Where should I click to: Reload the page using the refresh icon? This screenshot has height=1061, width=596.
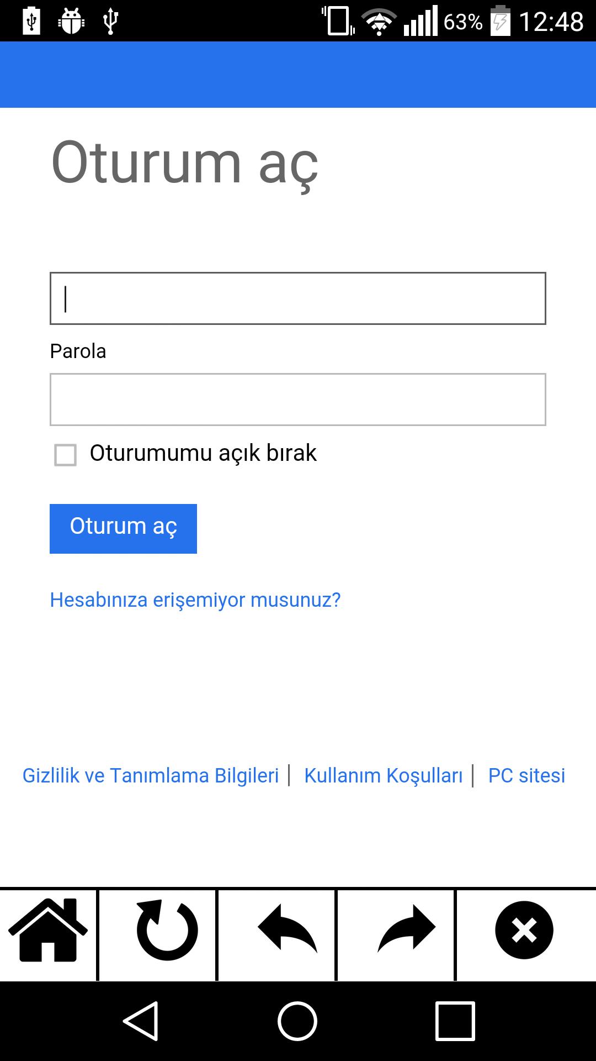point(166,930)
